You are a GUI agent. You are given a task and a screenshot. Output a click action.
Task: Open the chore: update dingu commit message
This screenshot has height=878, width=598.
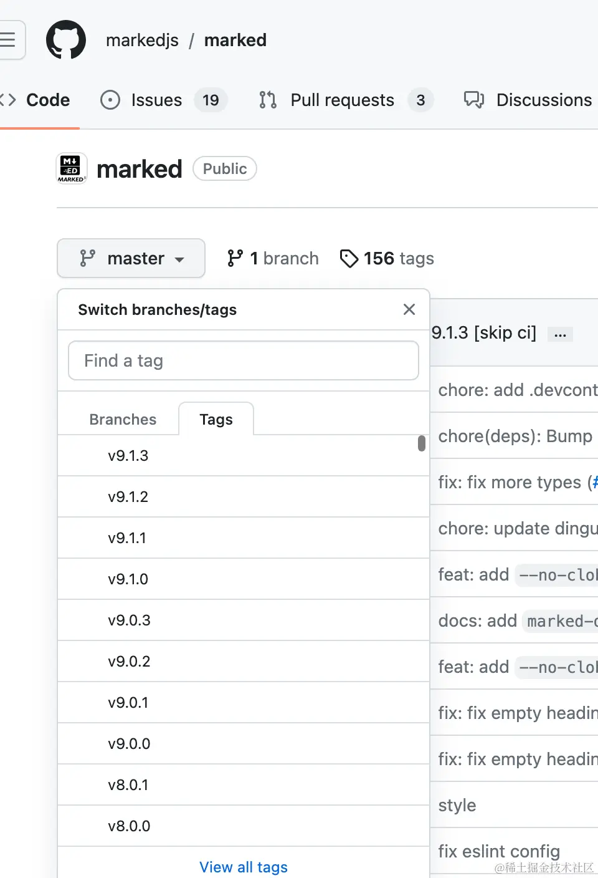518,528
